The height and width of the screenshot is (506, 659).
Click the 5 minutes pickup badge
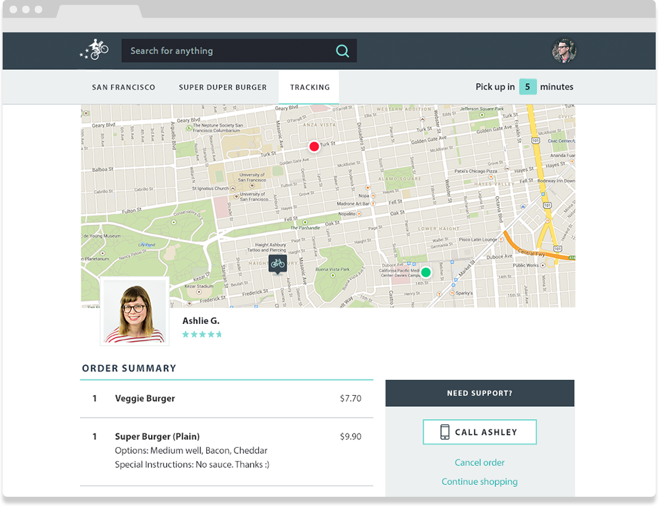pos(527,86)
